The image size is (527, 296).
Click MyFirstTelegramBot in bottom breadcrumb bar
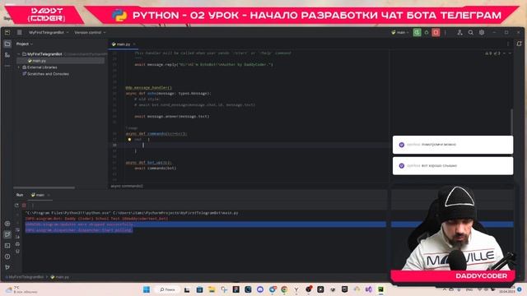[25, 277]
